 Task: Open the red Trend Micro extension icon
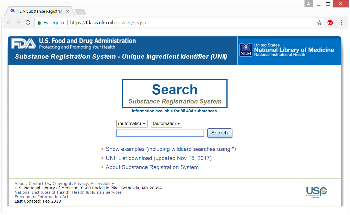pyautogui.click(x=330, y=23)
